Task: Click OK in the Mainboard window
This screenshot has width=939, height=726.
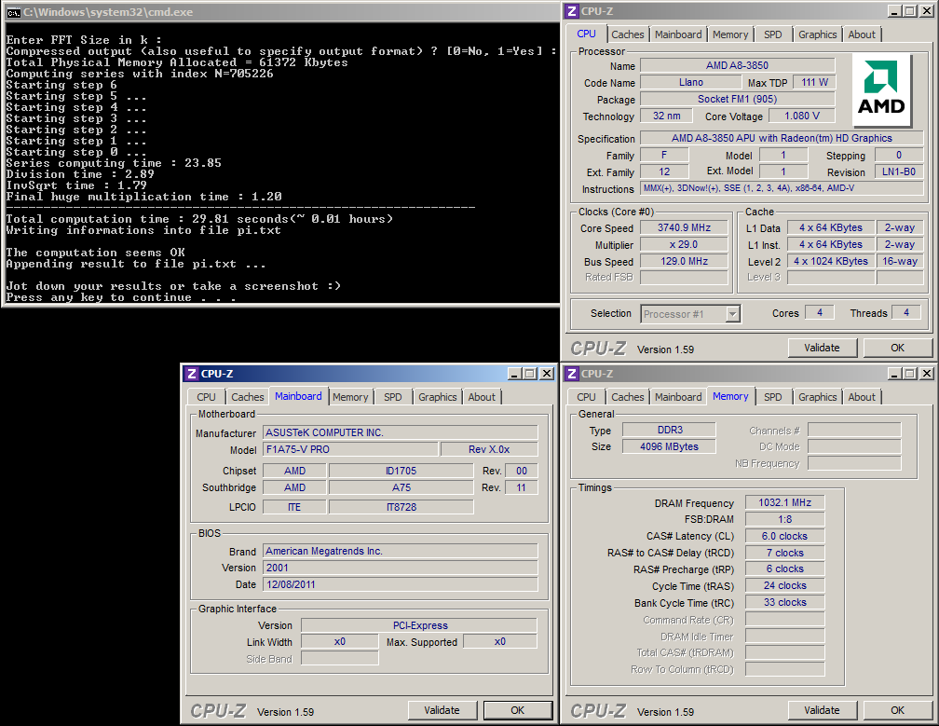Action: coord(517,710)
